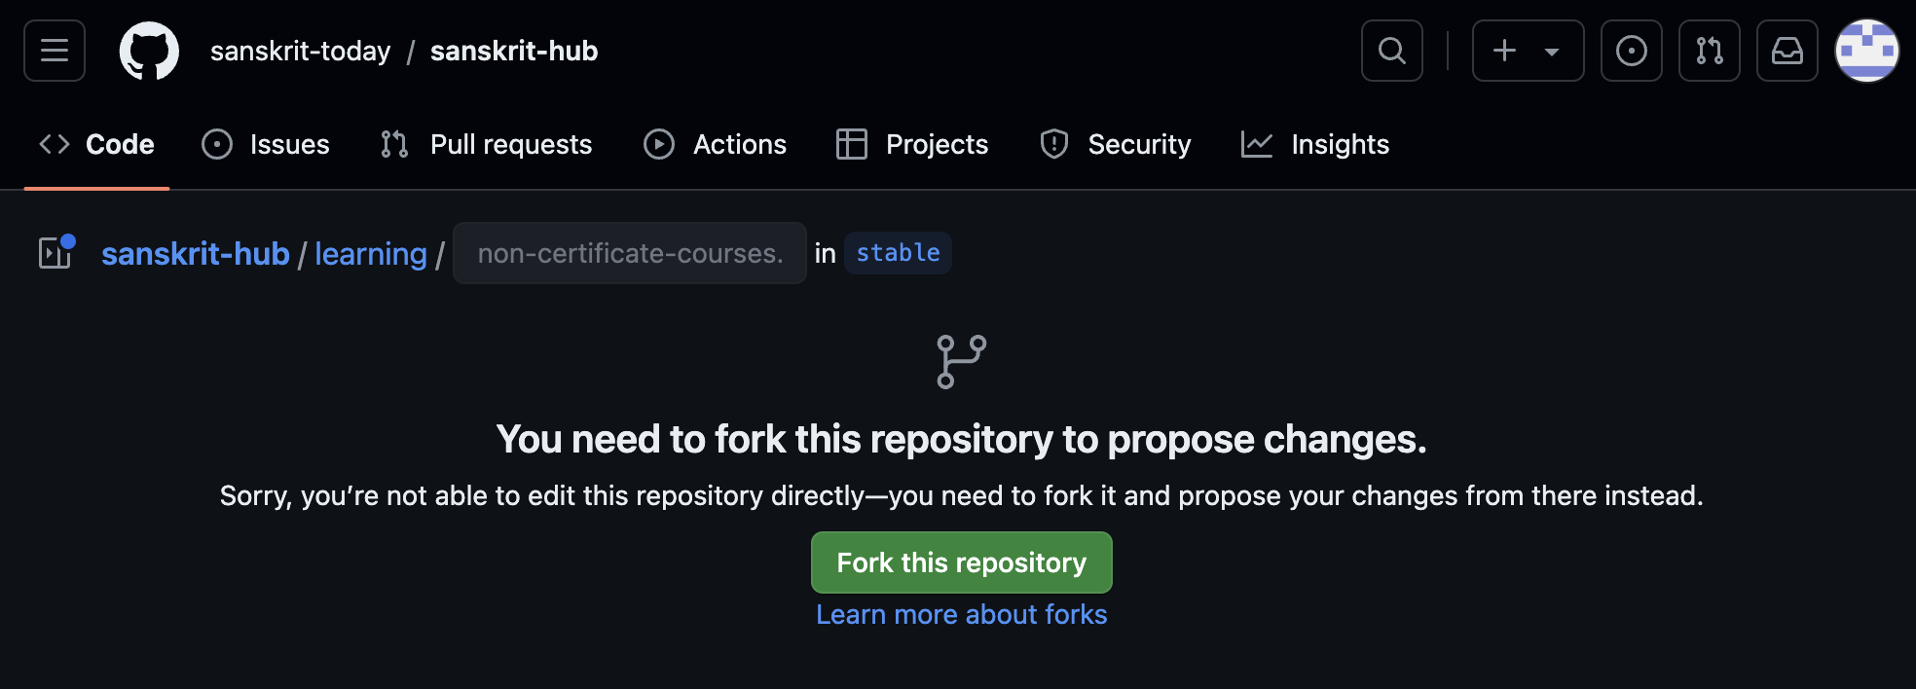Screen dimensions: 1916x689
Task: Follow the Learn more about forks link
Action: coord(961,615)
